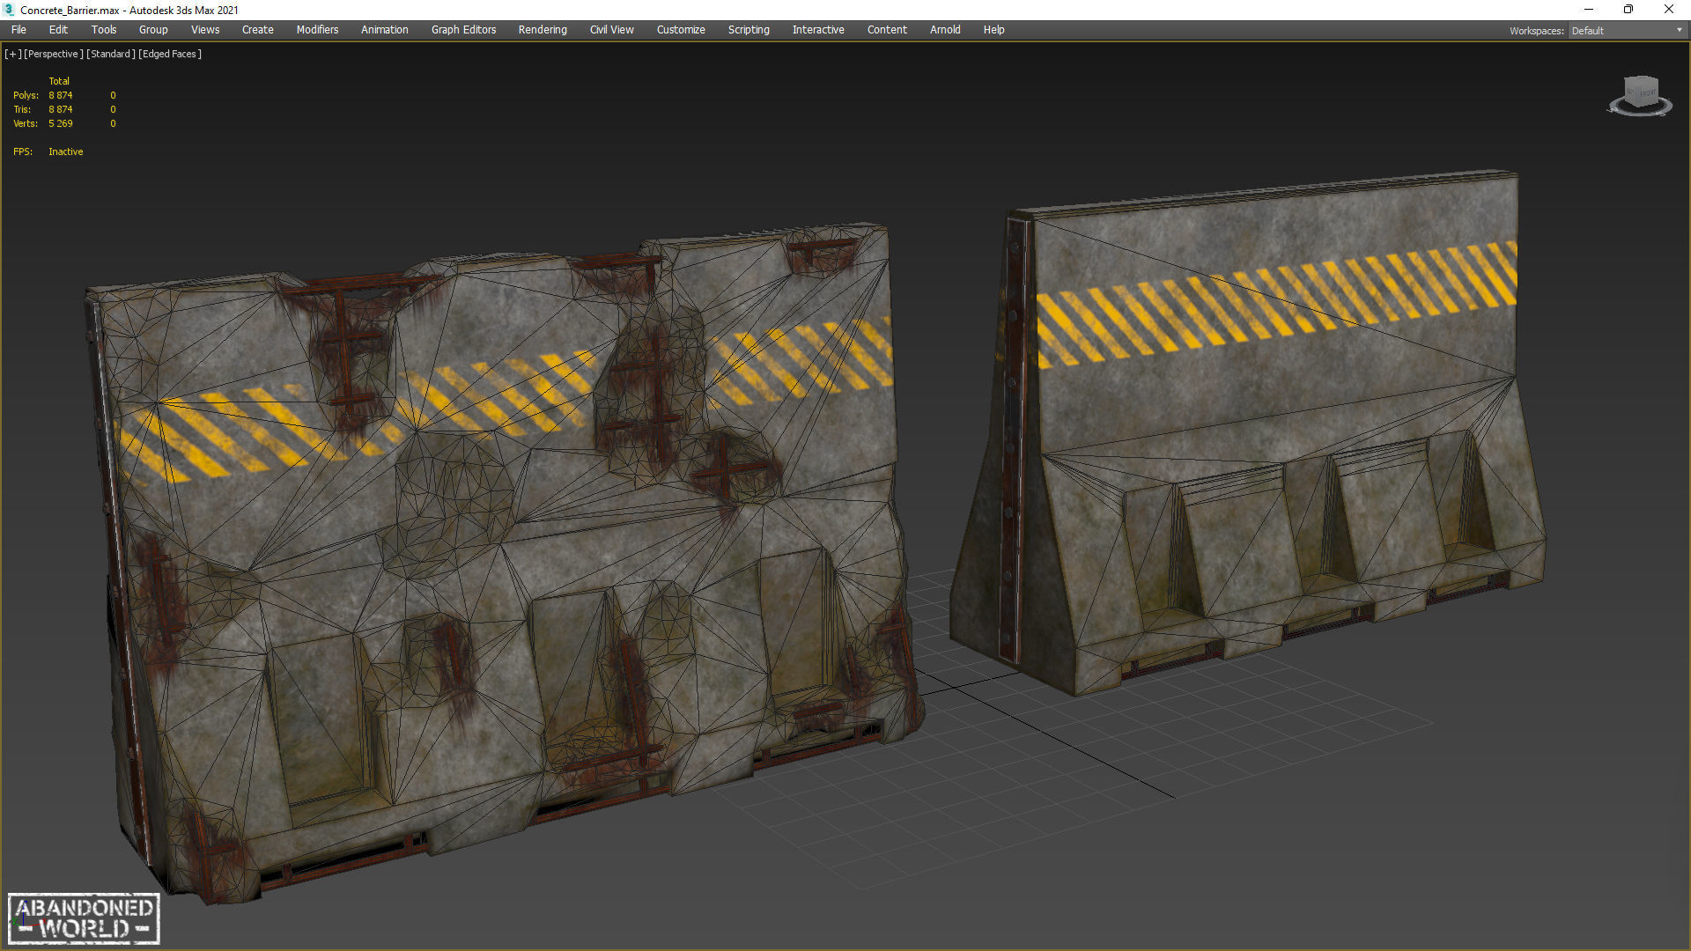Click the FPS Inactive statistic
1691x951 pixels.
tap(48, 151)
